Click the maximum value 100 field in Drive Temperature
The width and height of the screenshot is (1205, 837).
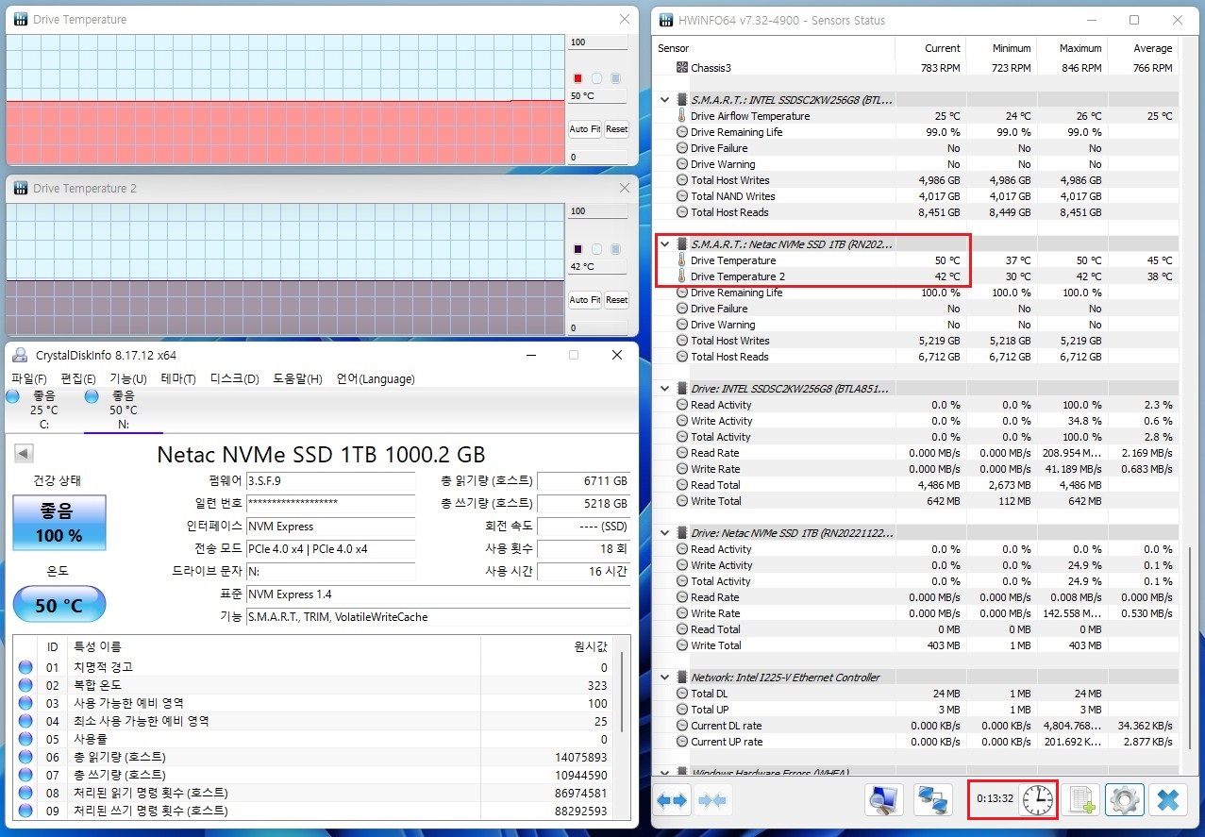pos(598,42)
